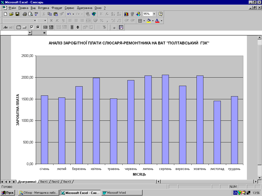Open the Окно menu
The height and width of the screenshot is (196, 262).
(98, 8)
